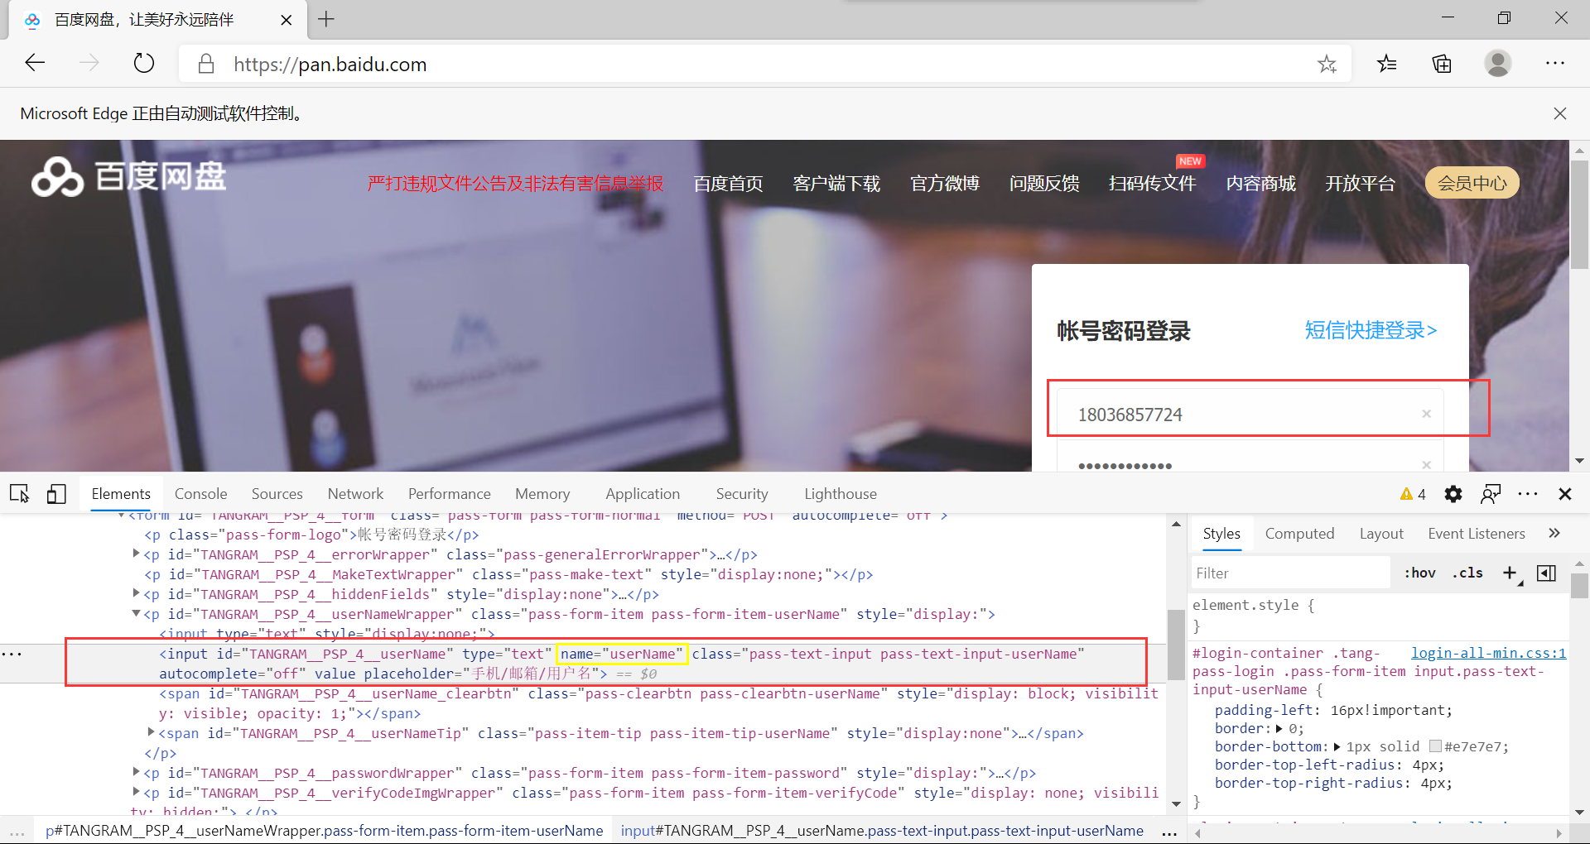Show more Styles pane tabs chevron
Viewport: 1590px width, 844px height.
click(x=1554, y=534)
